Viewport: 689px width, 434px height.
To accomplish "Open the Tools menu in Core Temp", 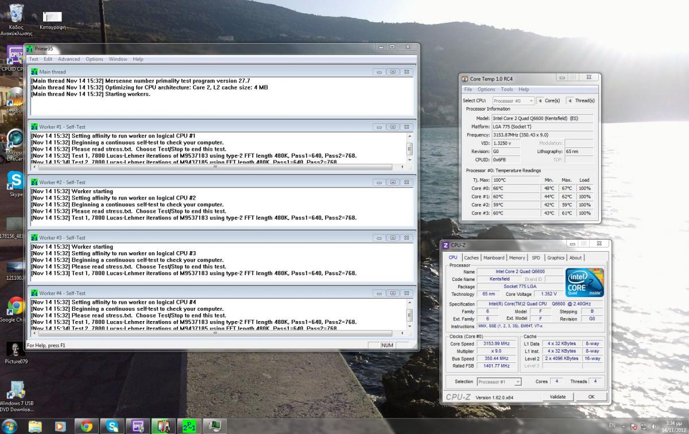I will click(x=507, y=89).
